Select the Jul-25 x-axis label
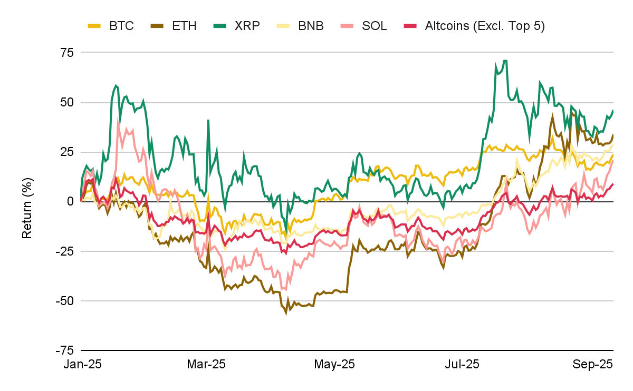 [x=463, y=365]
